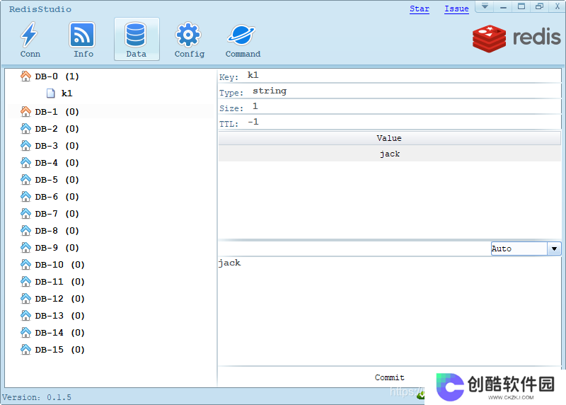Viewport: 566px width, 405px height.
Task: Click the Type value string
Action: (x=270, y=91)
